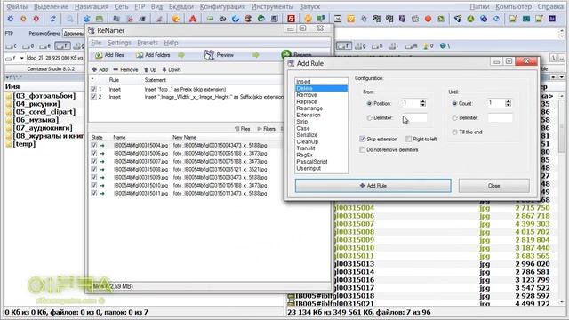
Task: Open the Файлы menu
Action: pos(17,6)
